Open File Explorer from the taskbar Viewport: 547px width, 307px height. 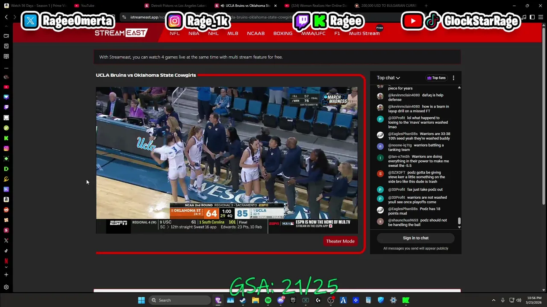pos(255,300)
